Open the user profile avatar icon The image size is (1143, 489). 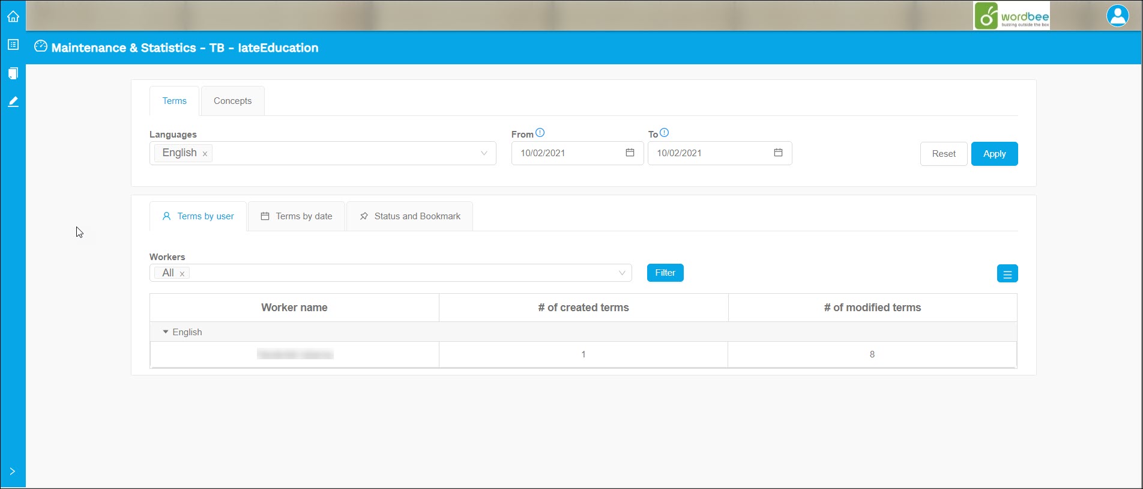pos(1117,16)
